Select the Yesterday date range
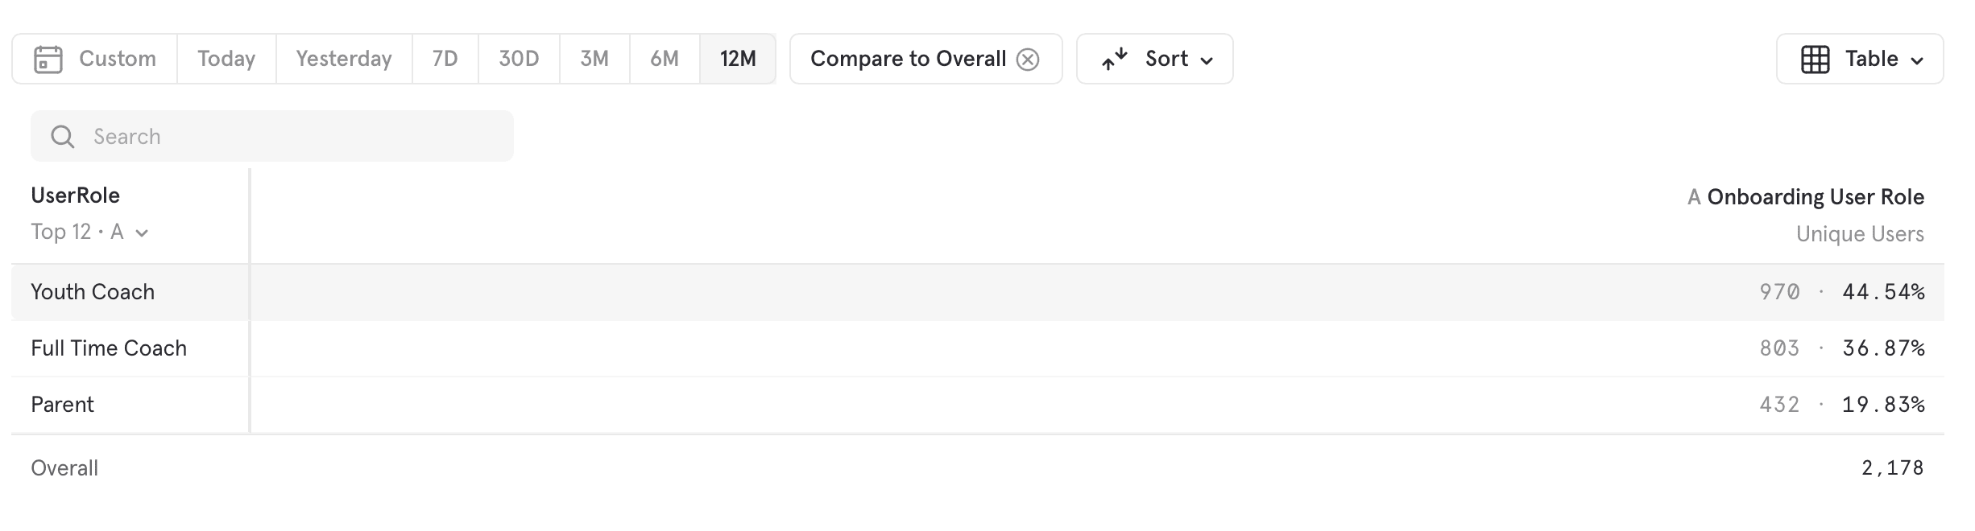 pos(344,59)
